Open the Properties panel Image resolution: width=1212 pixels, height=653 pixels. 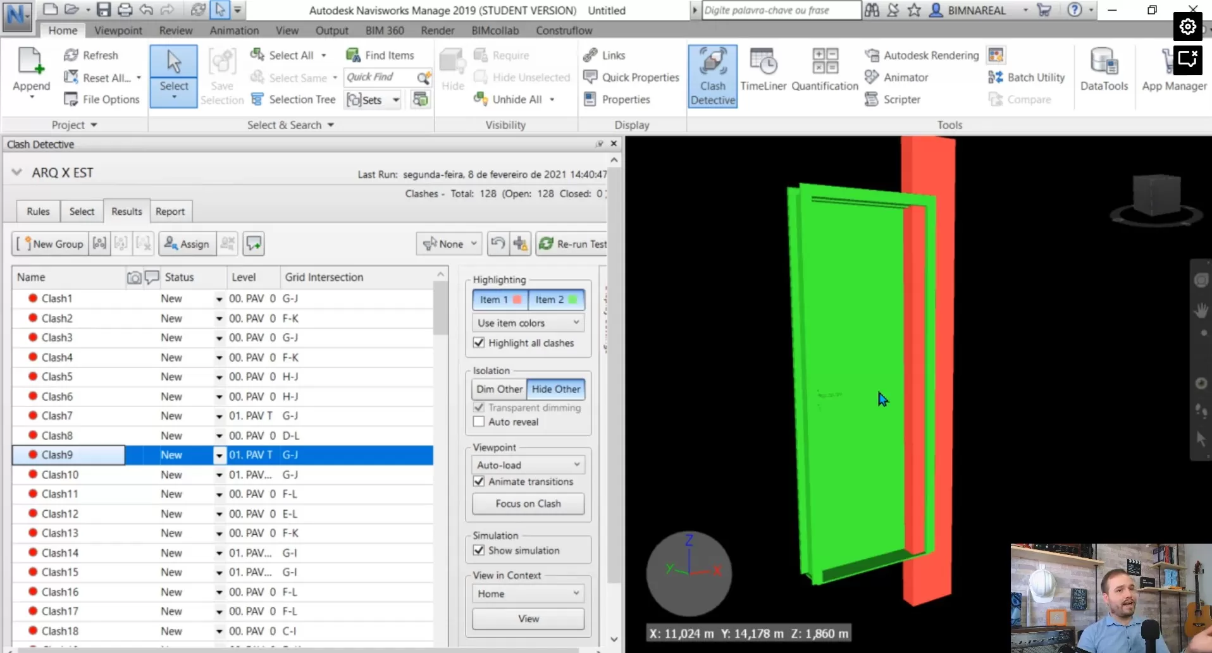[x=617, y=99]
